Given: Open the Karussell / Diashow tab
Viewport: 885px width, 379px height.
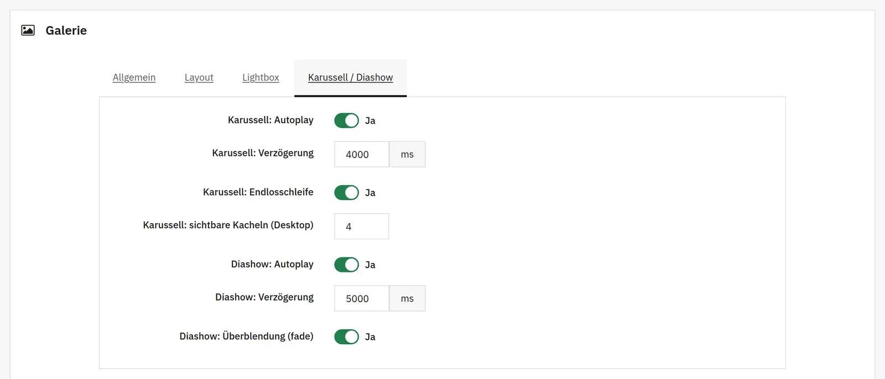Looking at the screenshot, I should 351,78.
